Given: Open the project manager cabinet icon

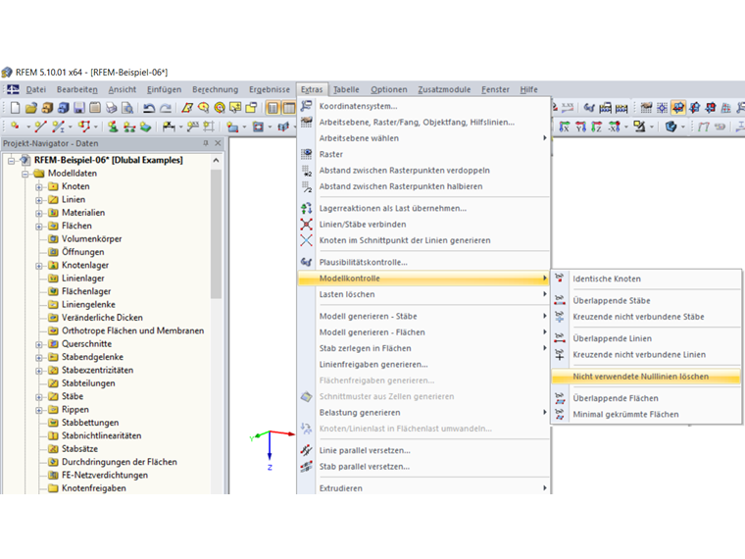Looking at the screenshot, I should [x=47, y=108].
